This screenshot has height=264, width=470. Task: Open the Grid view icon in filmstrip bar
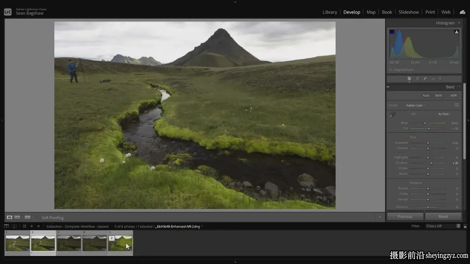[x=25, y=226]
